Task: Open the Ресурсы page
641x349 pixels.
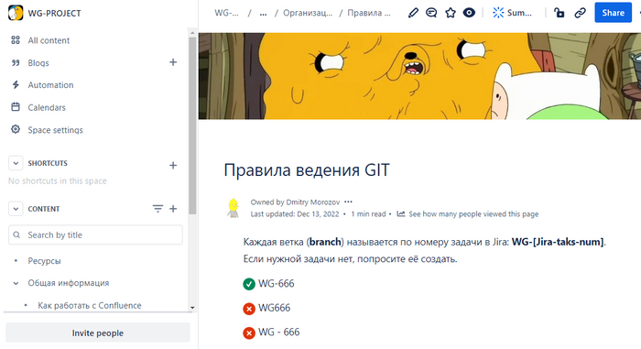Action: [44, 261]
